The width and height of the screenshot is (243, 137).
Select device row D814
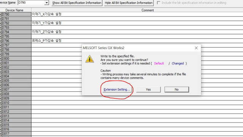pos(16,121)
